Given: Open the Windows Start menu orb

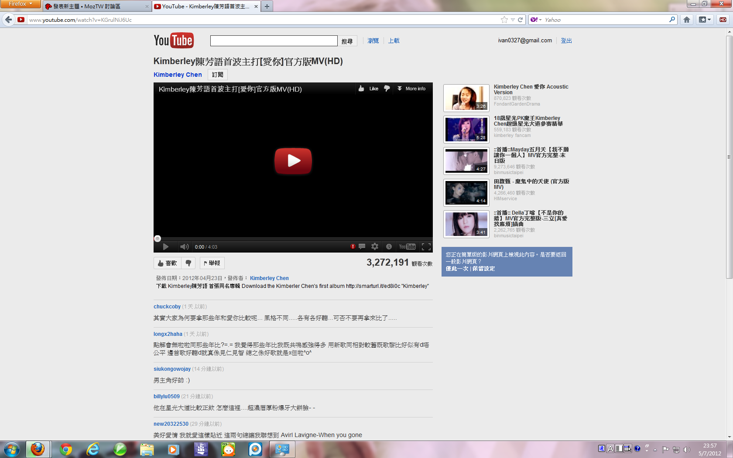Looking at the screenshot, I should [11, 449].
